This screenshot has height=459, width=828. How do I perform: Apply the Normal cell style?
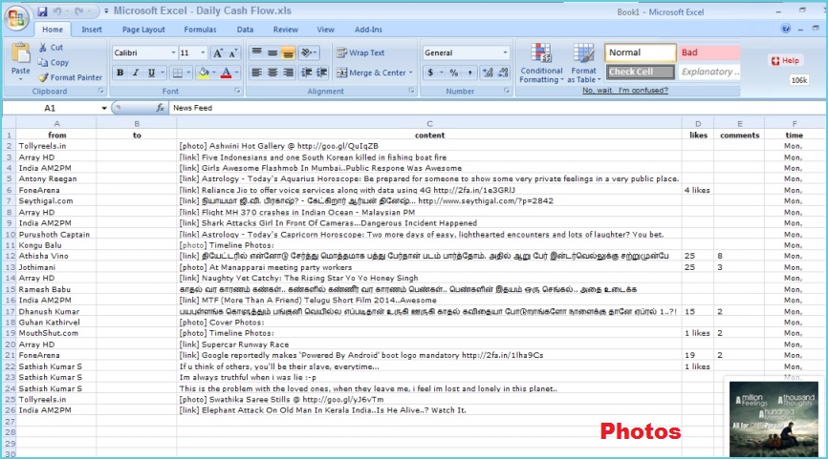point(640,52)
